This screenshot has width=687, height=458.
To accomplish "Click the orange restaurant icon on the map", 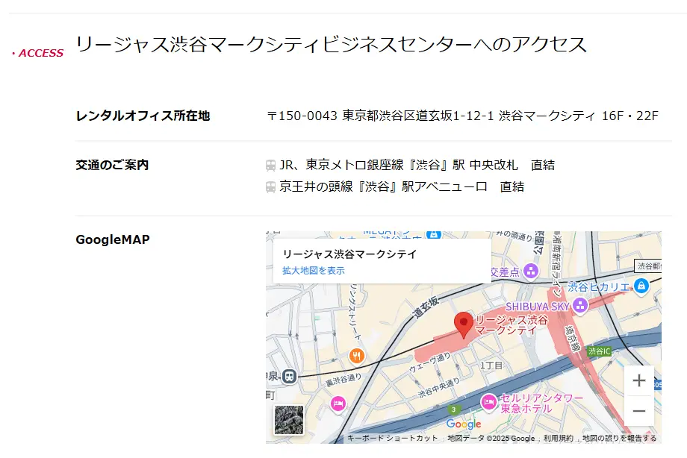I will (x=355, y=354).
